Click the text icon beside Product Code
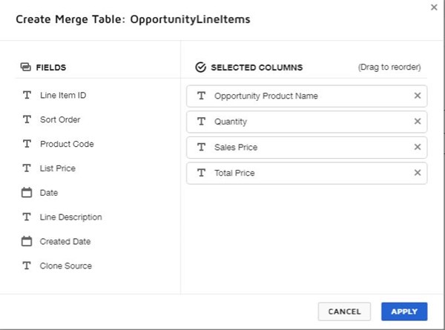445x330 pixels. [27, 144]
